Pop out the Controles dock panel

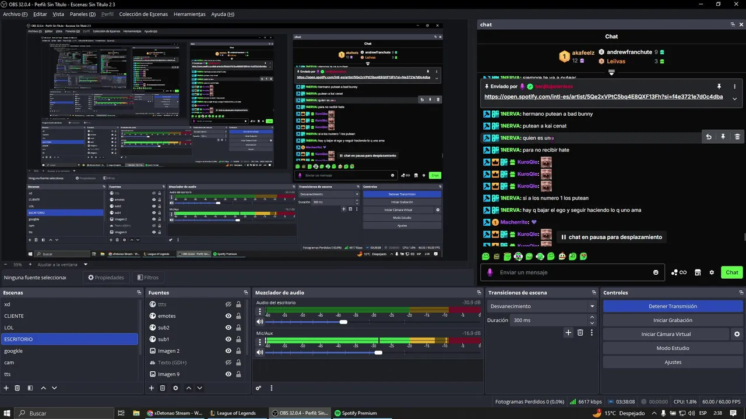[x=740, y=293]
